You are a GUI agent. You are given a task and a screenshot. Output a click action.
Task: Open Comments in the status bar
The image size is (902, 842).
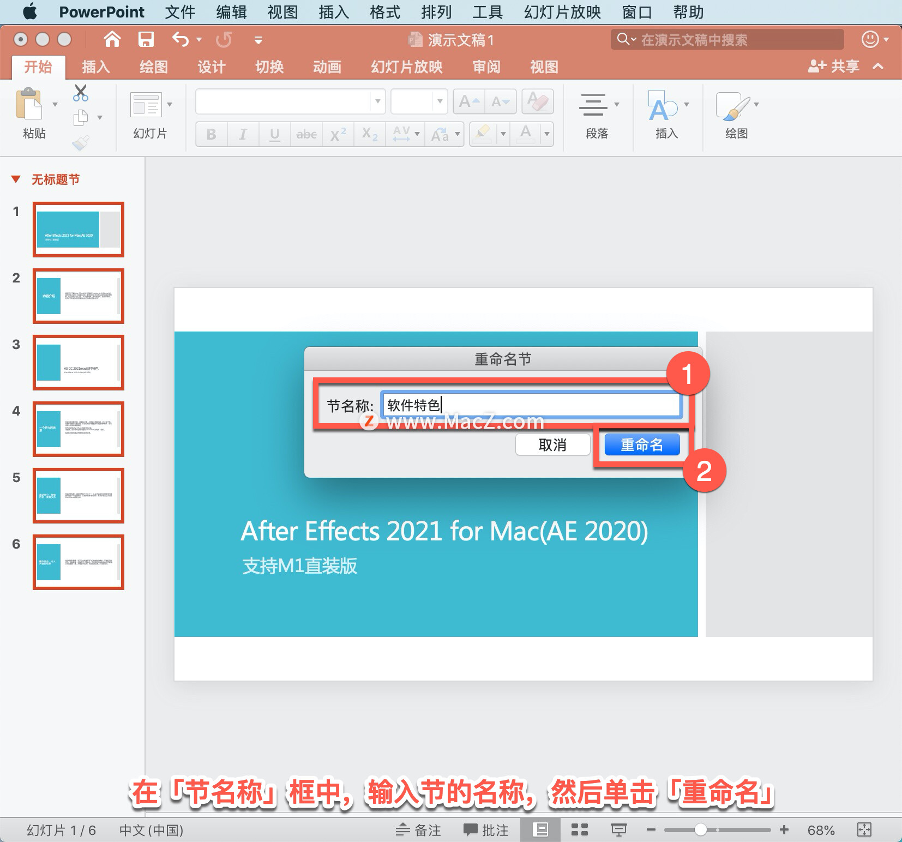(x=486, y=830)
